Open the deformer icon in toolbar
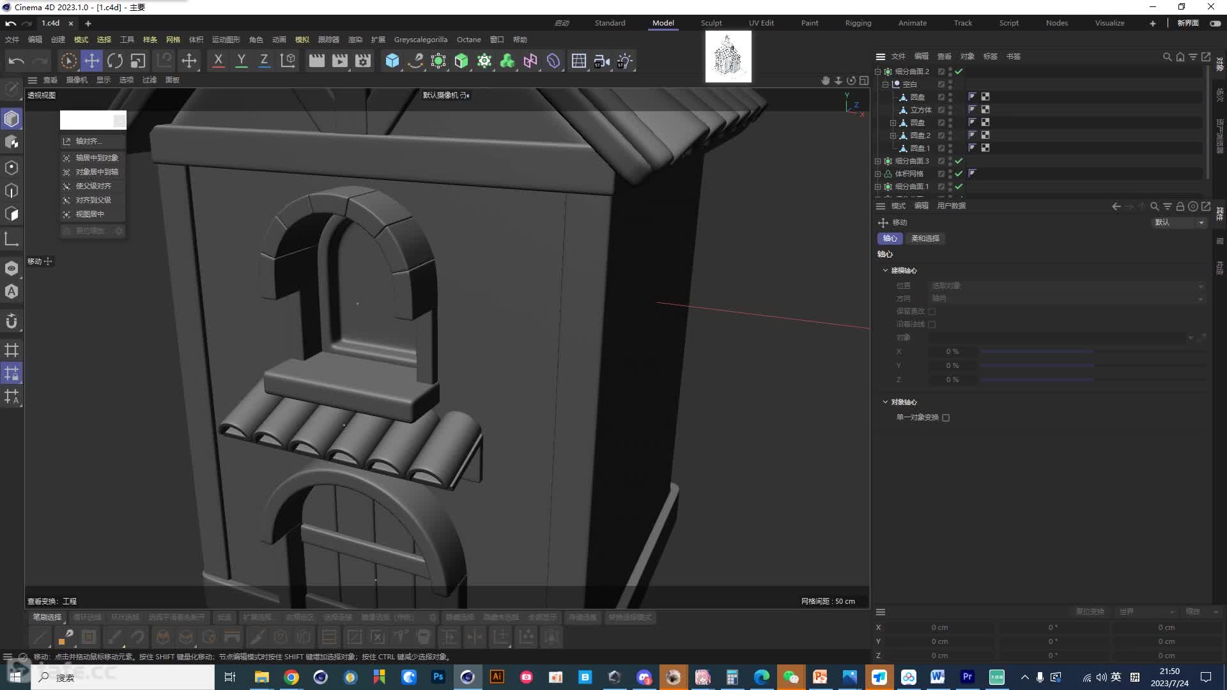This screenshot has width=1227, height=690. (x=553, y=61)
